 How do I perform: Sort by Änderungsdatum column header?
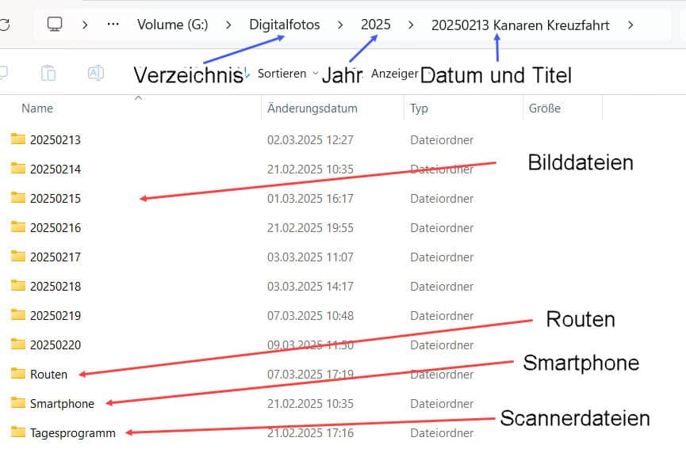point(312,108)
